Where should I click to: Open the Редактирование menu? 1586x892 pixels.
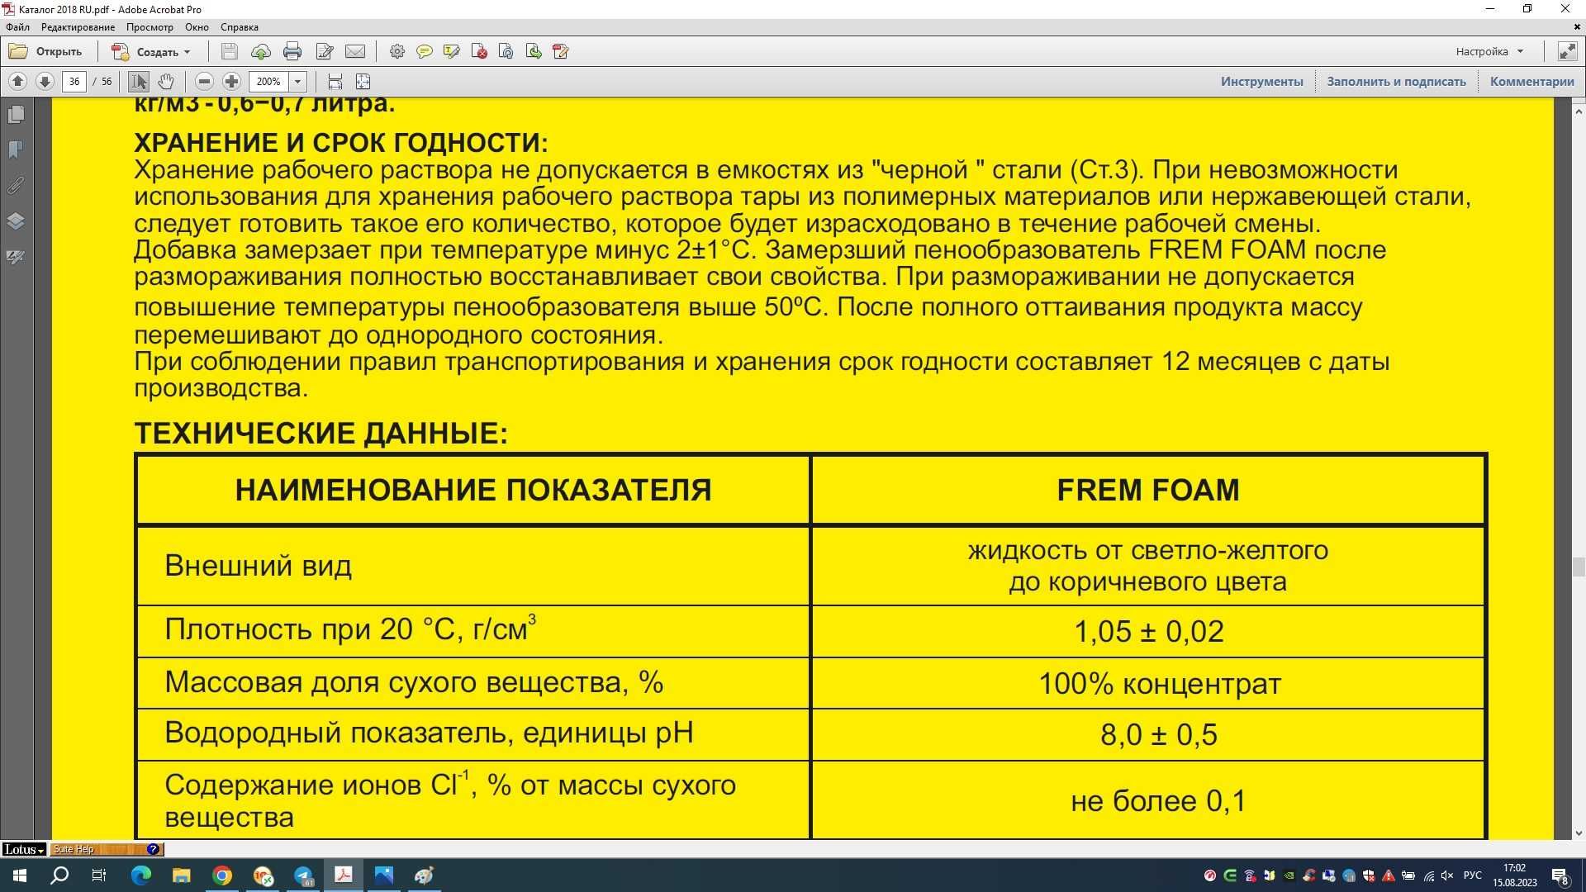coord(78,27)
